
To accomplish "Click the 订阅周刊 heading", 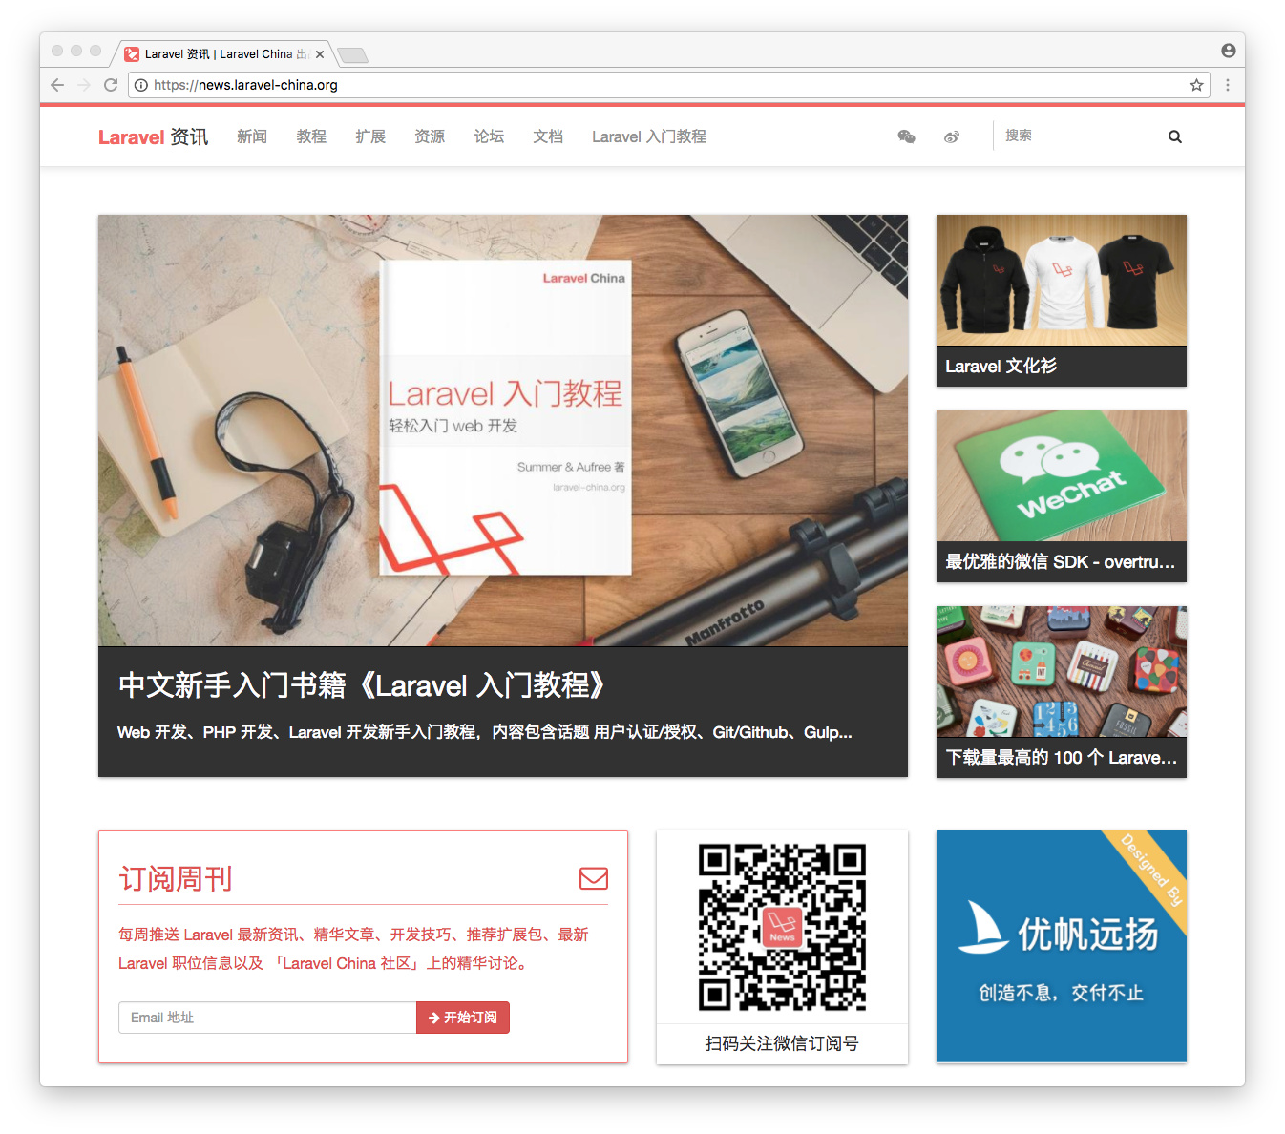I will [x=176, y=878].
